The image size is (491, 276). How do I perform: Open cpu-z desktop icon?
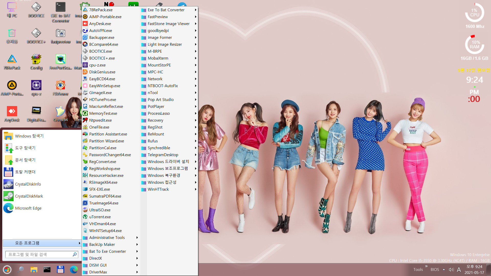coord(36,88)
